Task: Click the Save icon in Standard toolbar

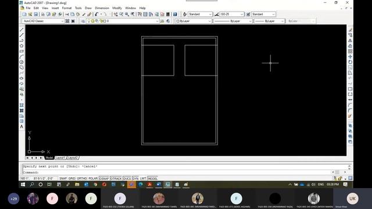Action: coord(36,14)
